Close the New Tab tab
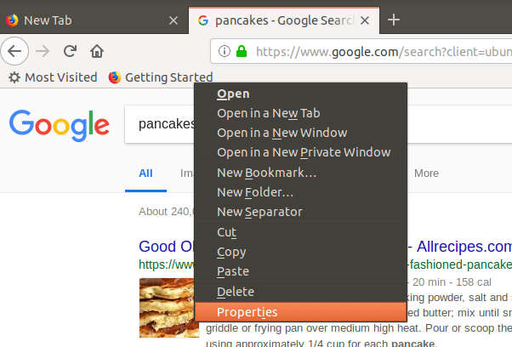This screenshot has height=347, width=512. tap(174, 20)
